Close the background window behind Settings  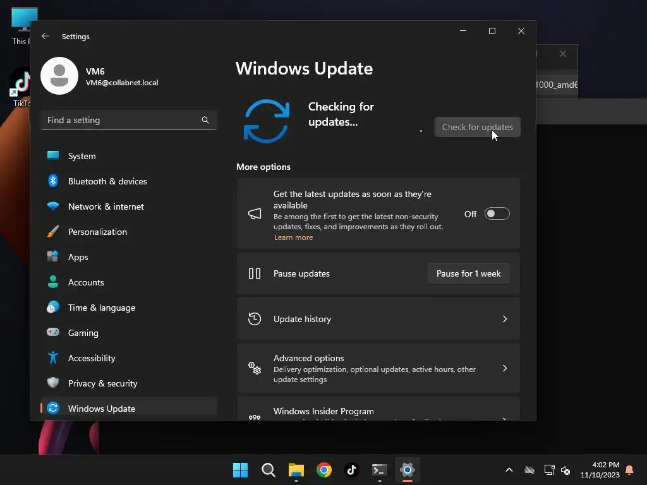tap(563, 54)
